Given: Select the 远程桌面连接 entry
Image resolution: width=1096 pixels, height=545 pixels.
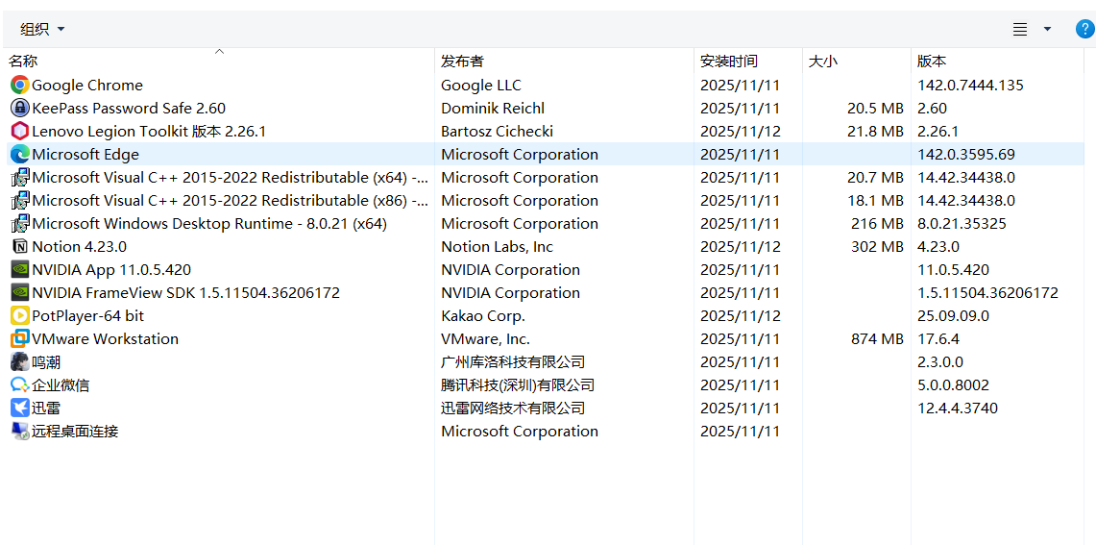Looking at the screenshot, I should [x=75, y=432].
